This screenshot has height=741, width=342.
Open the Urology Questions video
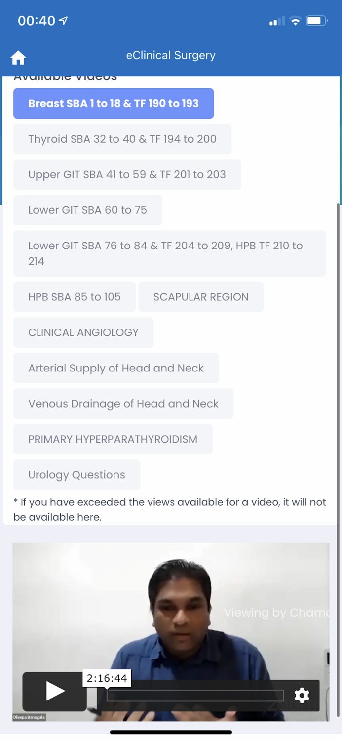click(x=76, y=475)
